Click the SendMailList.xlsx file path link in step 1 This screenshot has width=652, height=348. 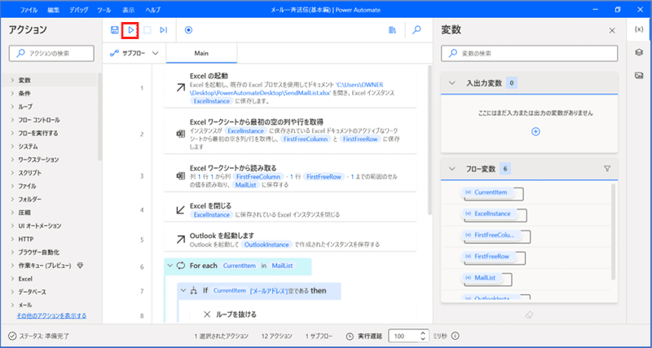click(x=286, y=89)
